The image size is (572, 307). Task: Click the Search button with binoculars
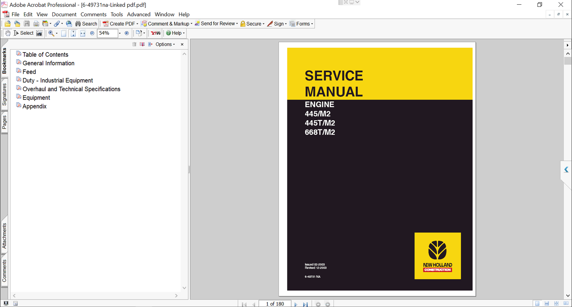[x=86, y=24]
